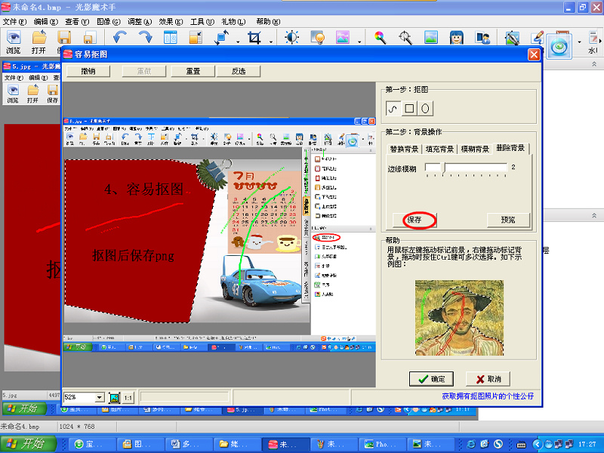Click the 浏览 eye icon in the main toolbar
Screen dimensions: 604x453
[x=14, y=38]
